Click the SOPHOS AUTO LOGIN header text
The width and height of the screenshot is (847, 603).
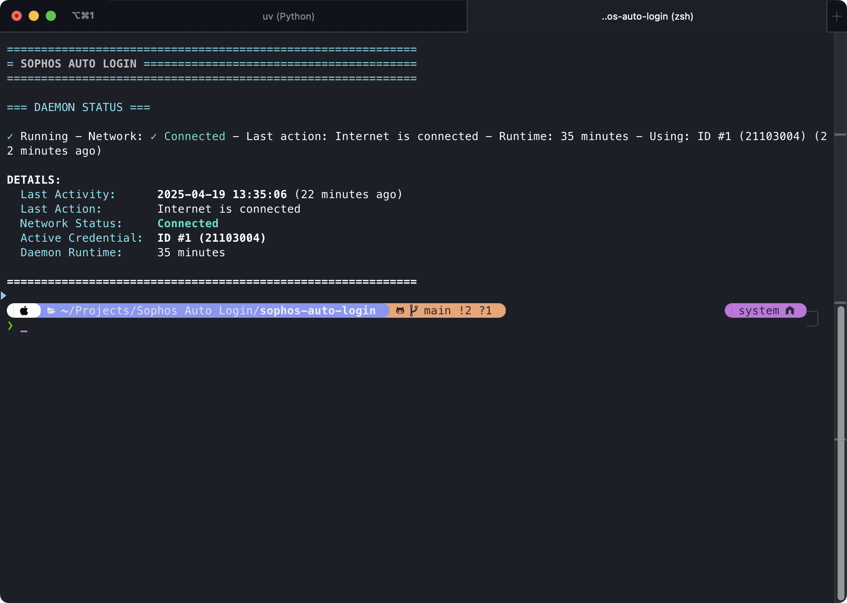pyautogui.click(x=79, y=64)
